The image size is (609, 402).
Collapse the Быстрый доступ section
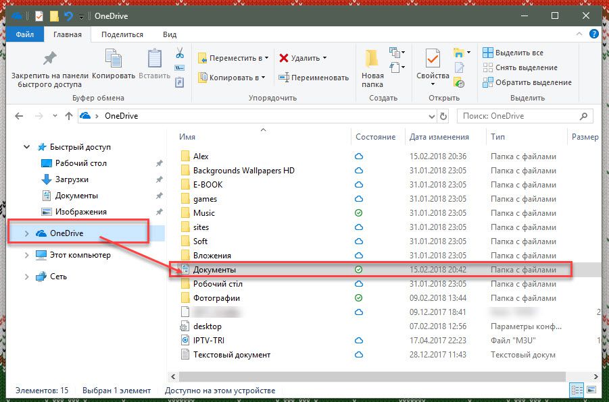pyautogui.click(x=26, y=147)
